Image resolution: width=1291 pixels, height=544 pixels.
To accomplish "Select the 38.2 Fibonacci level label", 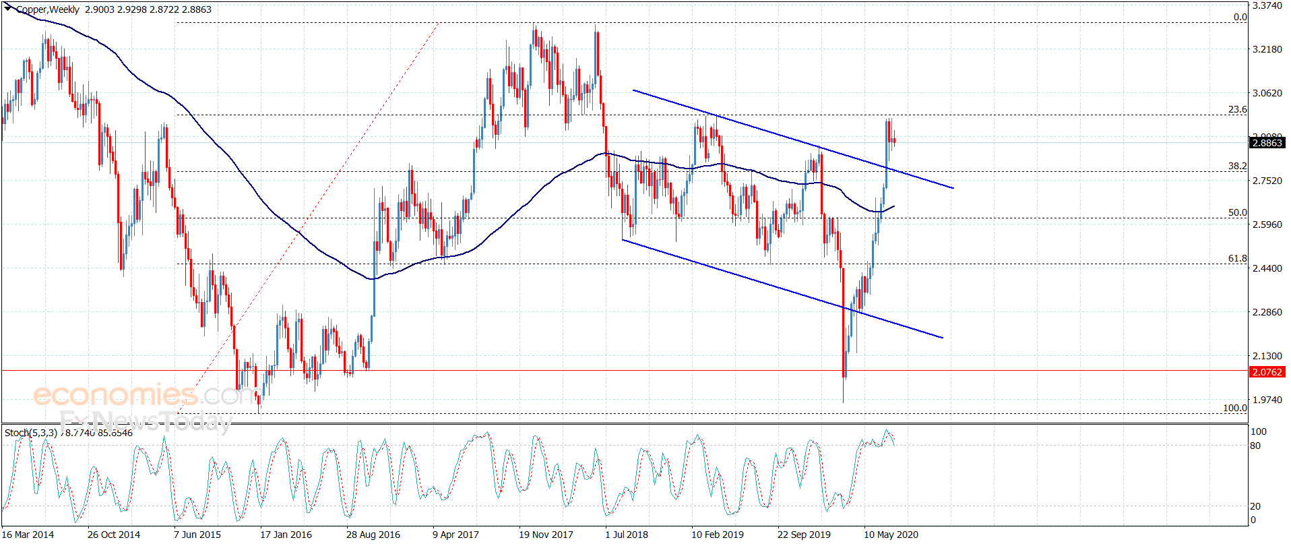I will pos(1237,166).
